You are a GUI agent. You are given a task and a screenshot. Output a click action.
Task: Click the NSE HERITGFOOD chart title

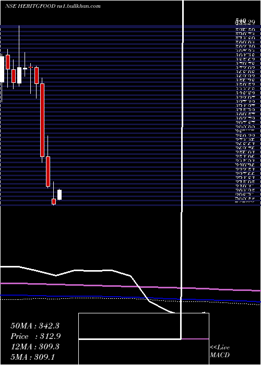53,6
